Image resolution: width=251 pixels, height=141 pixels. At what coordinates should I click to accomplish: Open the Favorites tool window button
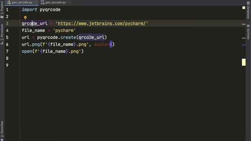point(2,131)
